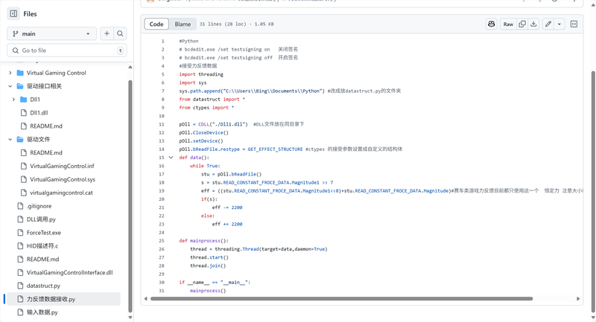This screenshot has height=322, width=596.
Task: Download raw file icon
Action: (x=533, y=24)
